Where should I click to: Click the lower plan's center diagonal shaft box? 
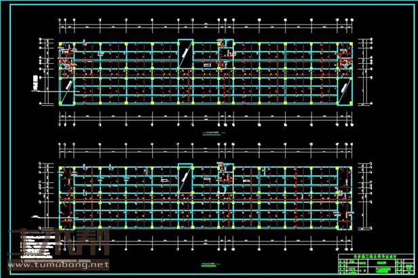click(185, 178)
